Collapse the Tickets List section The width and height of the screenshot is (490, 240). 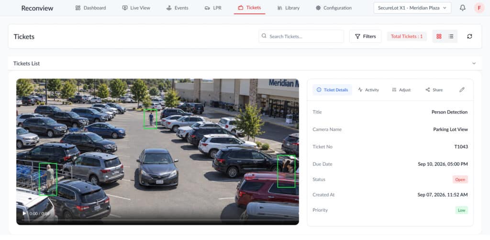pos(474,64)
